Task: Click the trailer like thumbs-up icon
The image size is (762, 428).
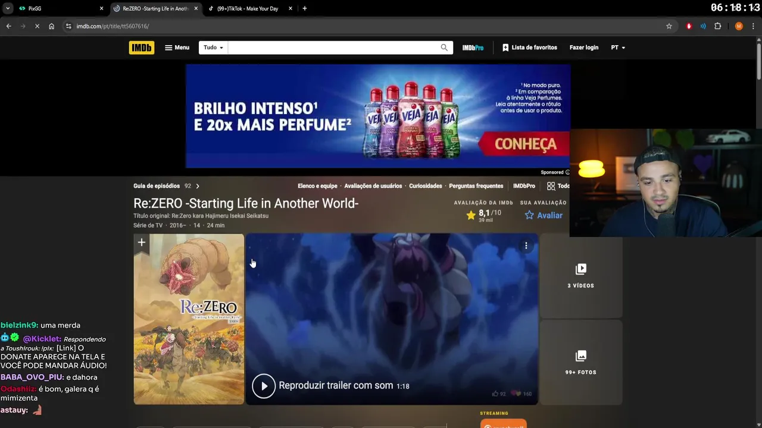Action: (x=495, y=394)
